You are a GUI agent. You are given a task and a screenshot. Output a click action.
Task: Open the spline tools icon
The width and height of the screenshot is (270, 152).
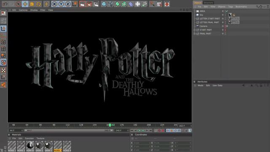pyautogui.click(x=111, y=4)
